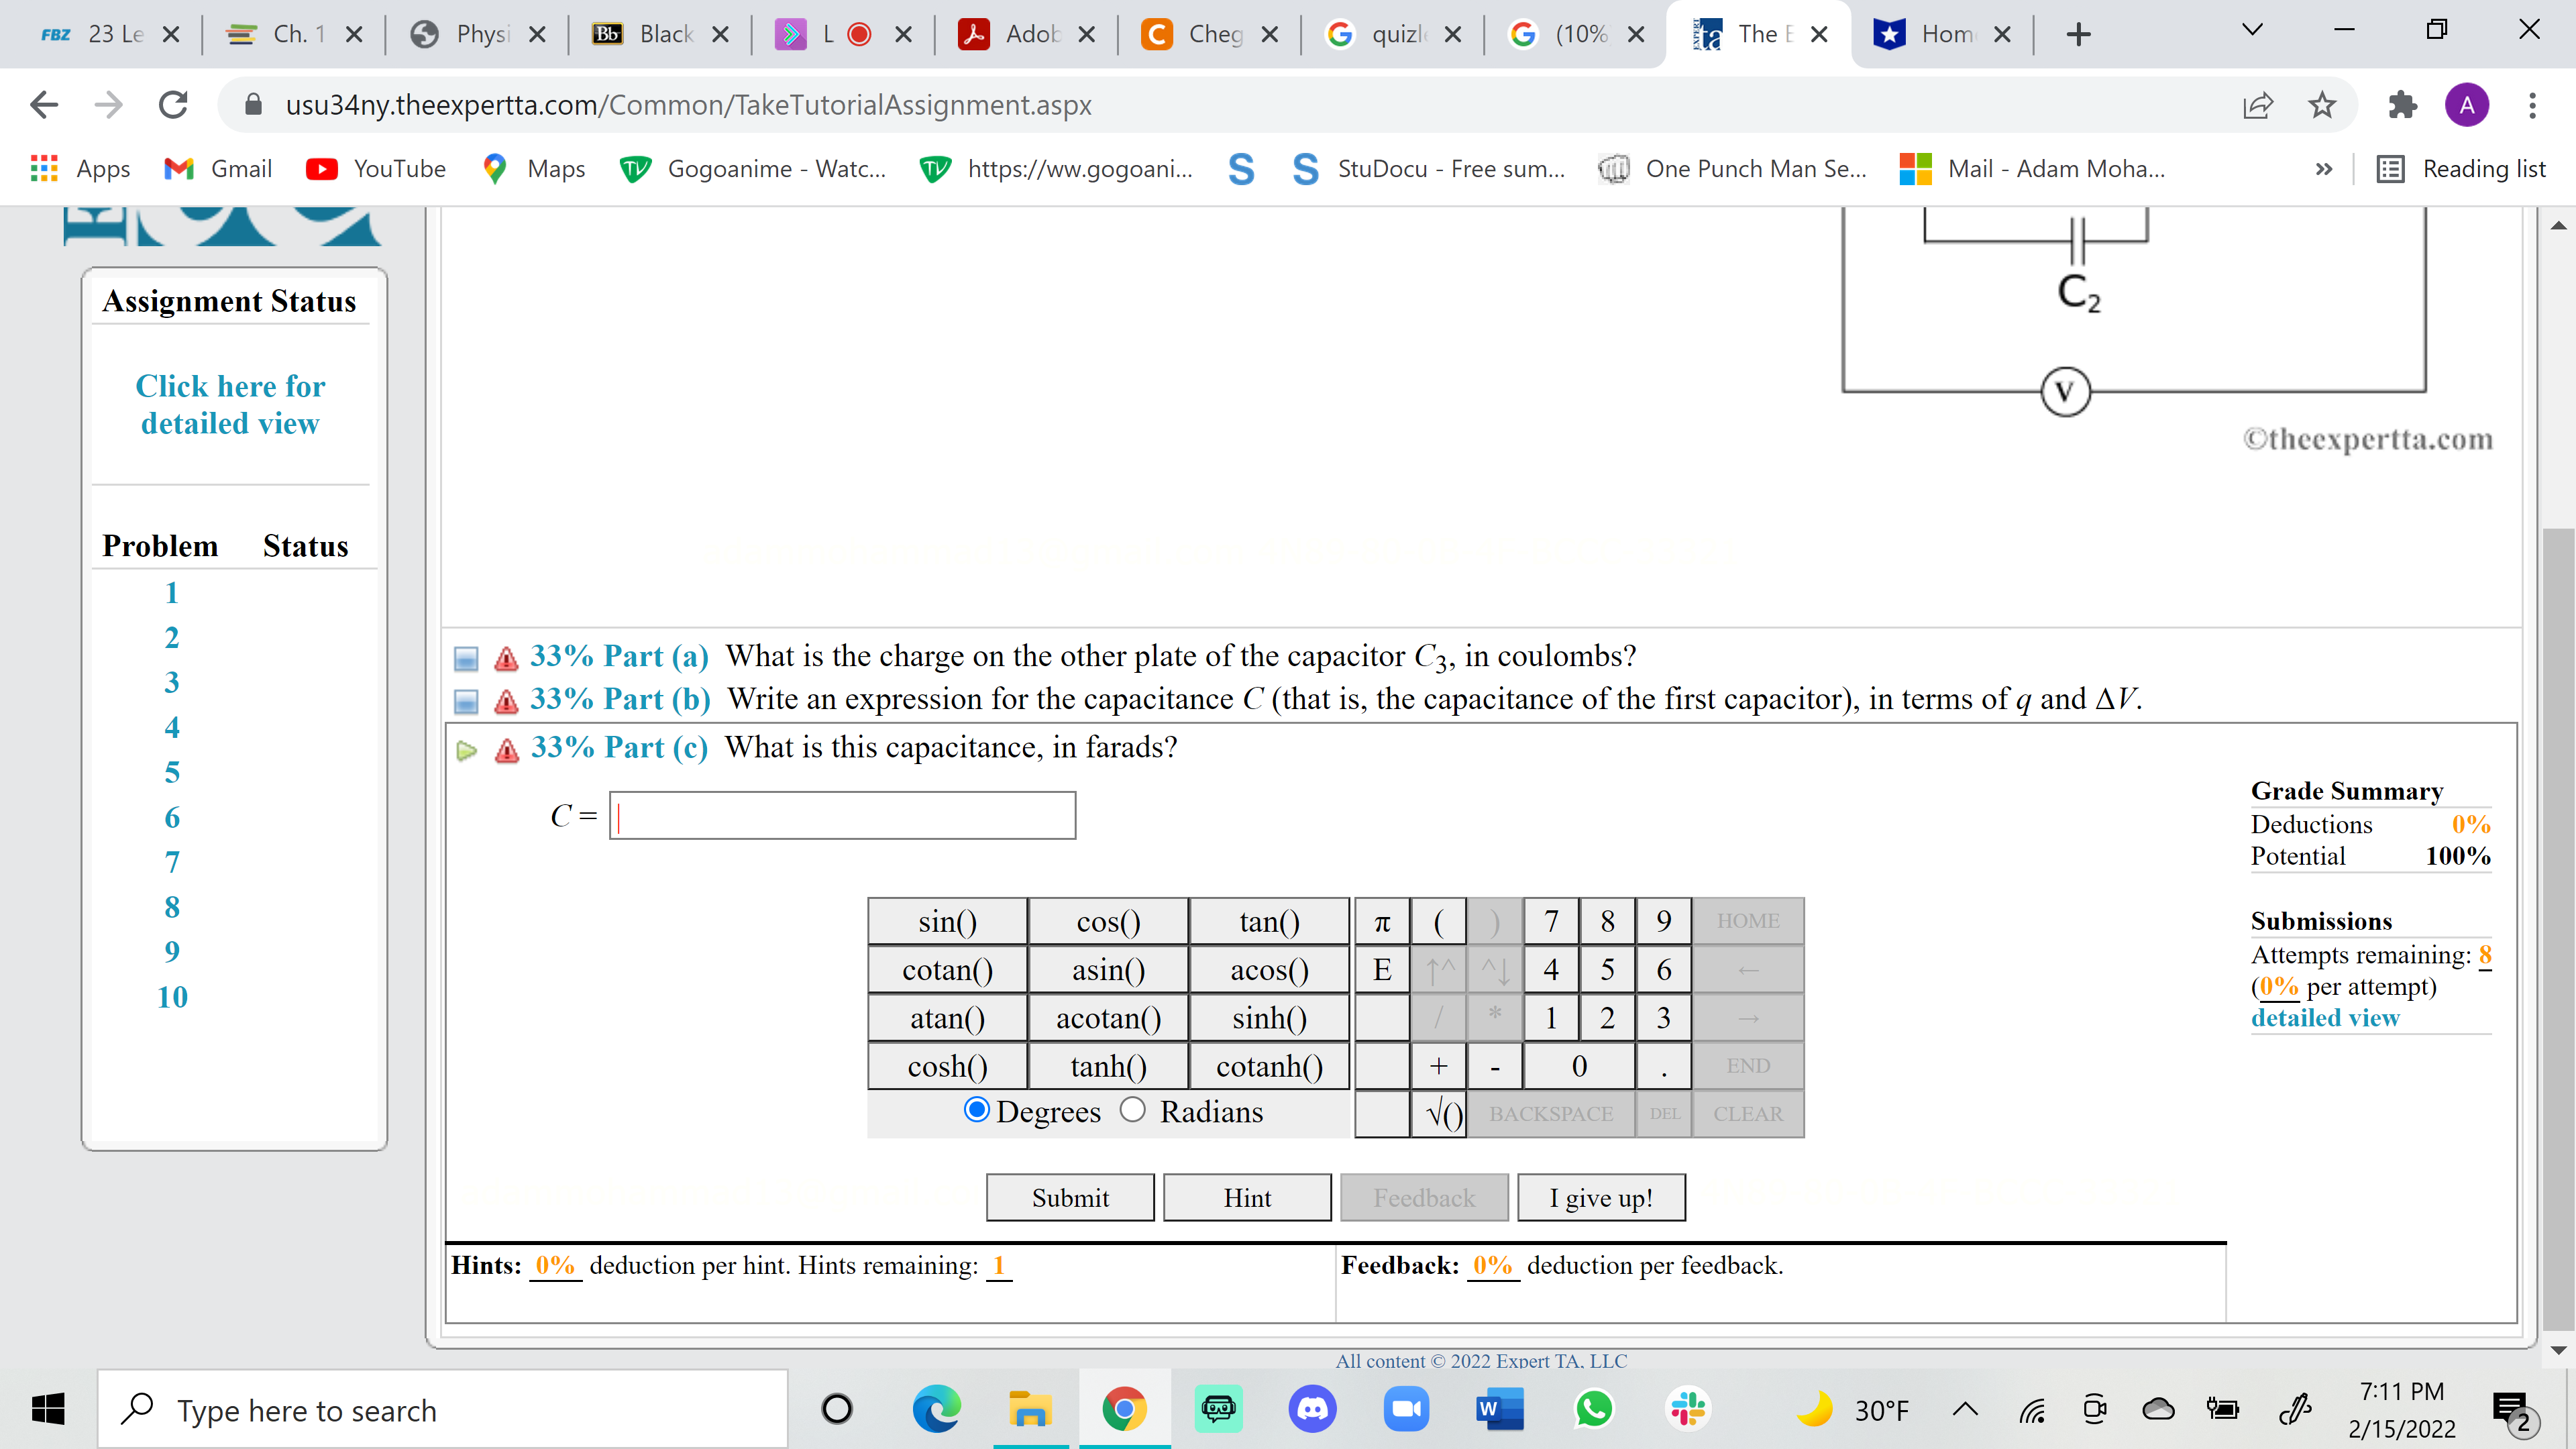Open Discord from the taskbar

(x=1312, y=1410)
